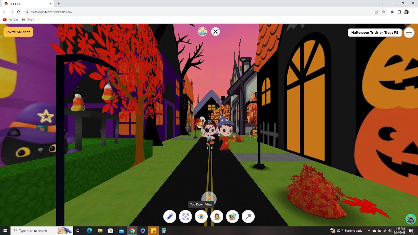
Task: Open the avatar editor icon
Action: pos(217,216)
